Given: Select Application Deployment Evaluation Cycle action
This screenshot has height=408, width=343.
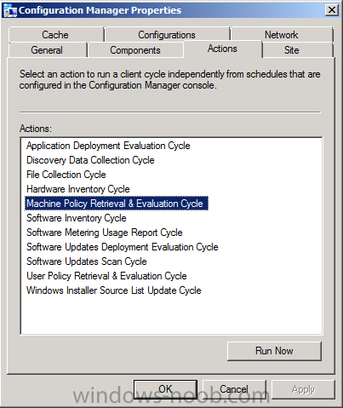Looking at the screenshot, I should coord(108,146).
